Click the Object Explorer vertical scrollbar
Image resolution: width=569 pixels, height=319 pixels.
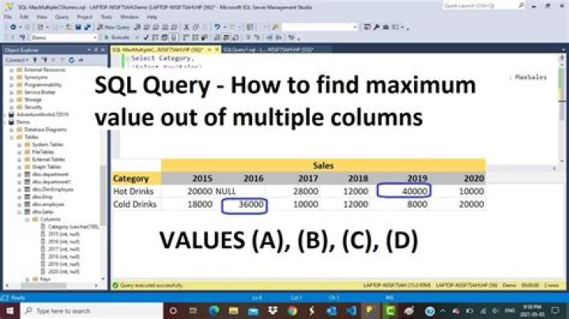pos(103,196)
